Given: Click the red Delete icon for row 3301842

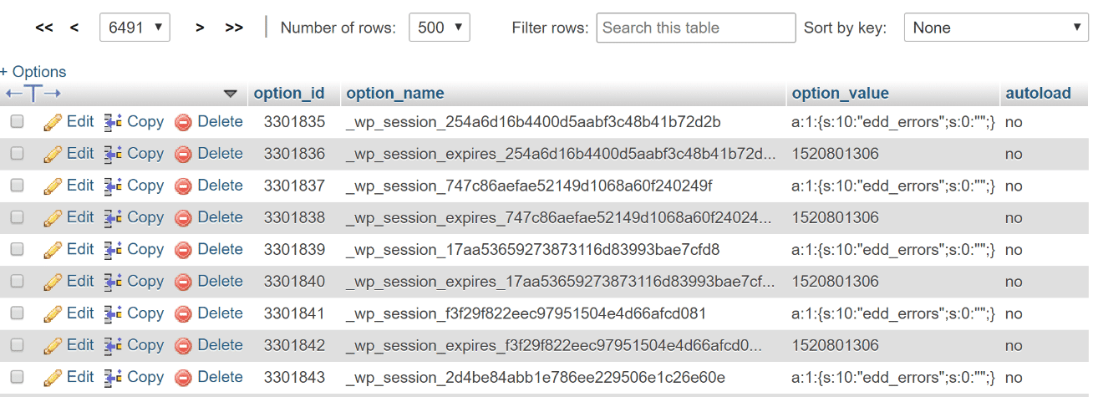Looking at the screenshot, I should coord(184,345).
